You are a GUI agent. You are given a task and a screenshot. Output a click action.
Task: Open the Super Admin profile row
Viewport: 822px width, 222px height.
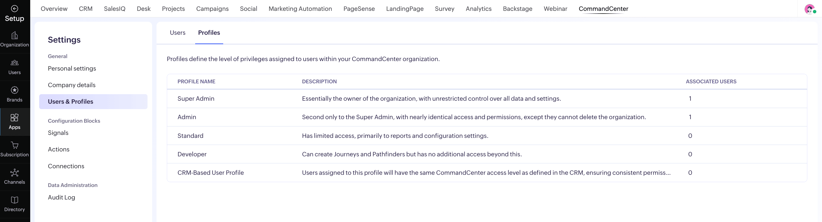coord(196,99)
